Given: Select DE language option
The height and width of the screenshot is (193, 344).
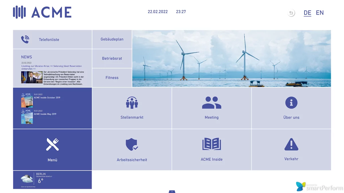Looking at the screenshot, I should 307,13.
